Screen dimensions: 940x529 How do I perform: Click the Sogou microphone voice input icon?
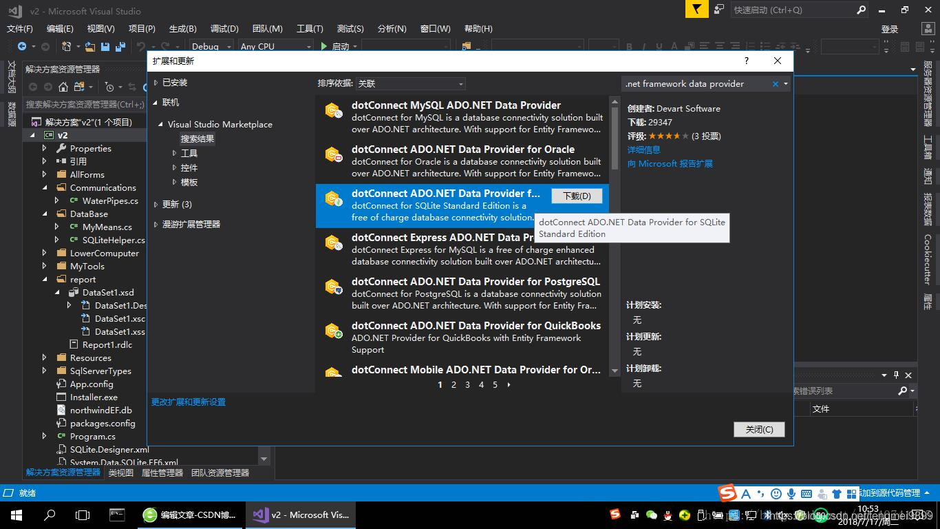pyautogui.click(x=791, y=493)
